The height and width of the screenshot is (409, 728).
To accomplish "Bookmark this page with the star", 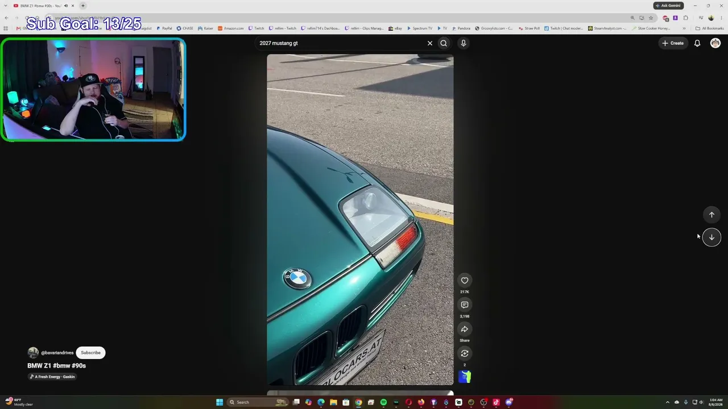I will pyautogui.click(x=651, y=18).
